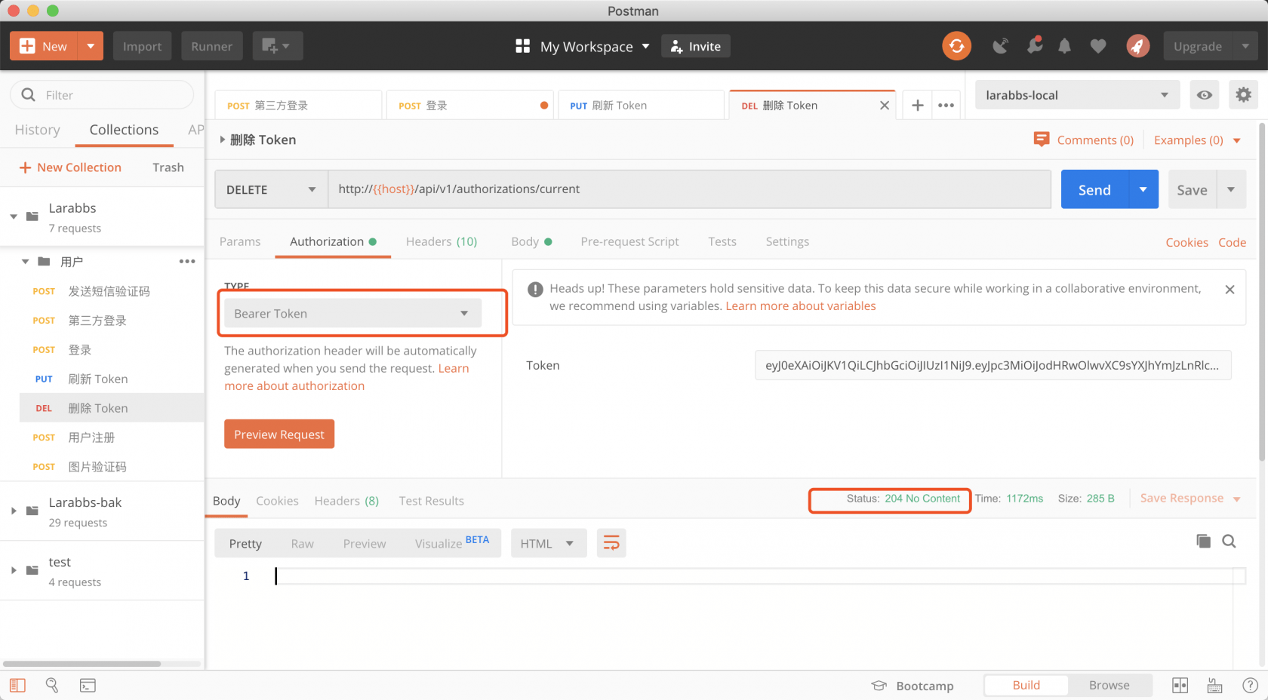1268x700 pixels.
Task: Open the Pre-request Script tab
Action: 629,241
